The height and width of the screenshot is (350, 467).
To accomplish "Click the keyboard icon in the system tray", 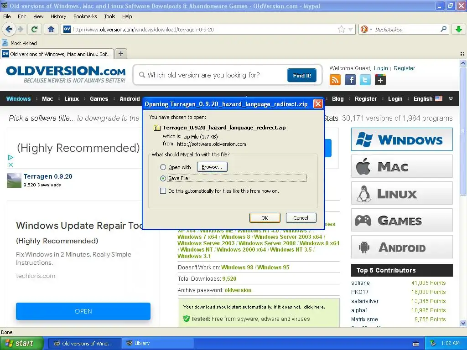I will click(x=416, y=344).
